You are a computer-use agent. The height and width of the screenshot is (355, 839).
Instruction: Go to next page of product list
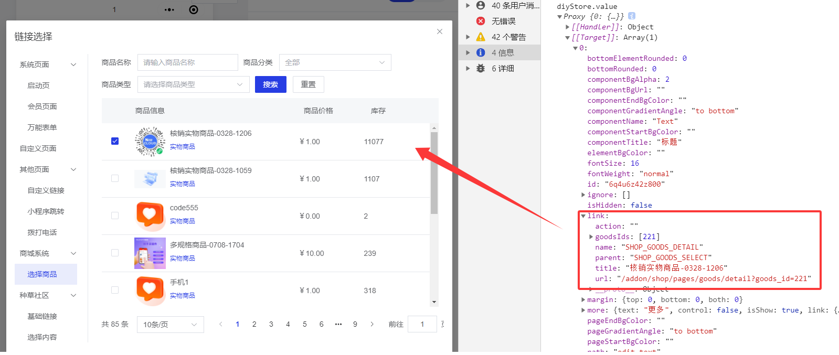click(372, 324)
